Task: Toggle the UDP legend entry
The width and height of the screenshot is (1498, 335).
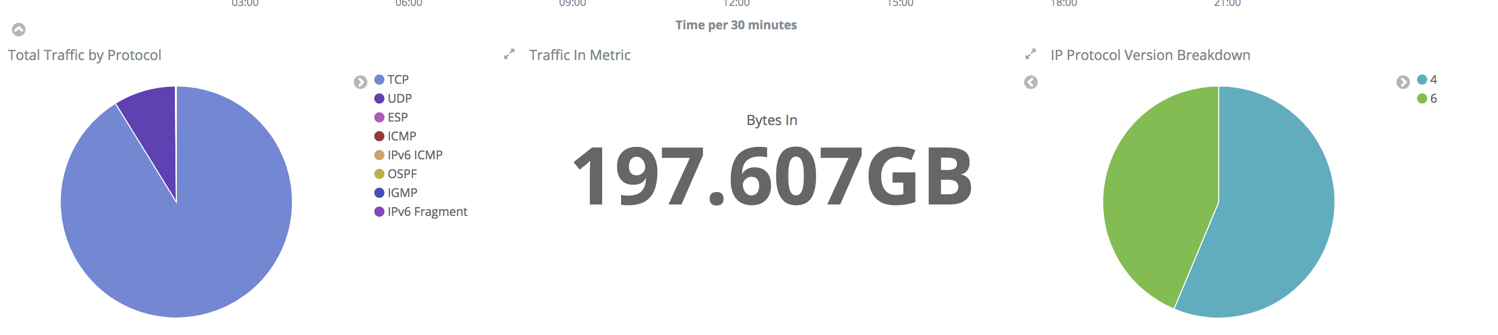Action: (x=393, y=99)
